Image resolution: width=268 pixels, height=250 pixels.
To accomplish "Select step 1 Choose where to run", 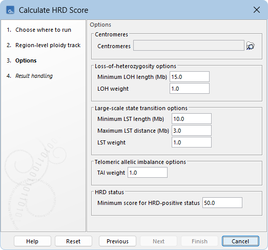I will tap(39, 30).
